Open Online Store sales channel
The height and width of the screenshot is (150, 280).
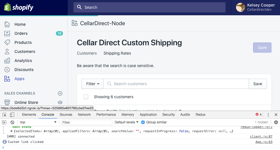pos(26,102)
